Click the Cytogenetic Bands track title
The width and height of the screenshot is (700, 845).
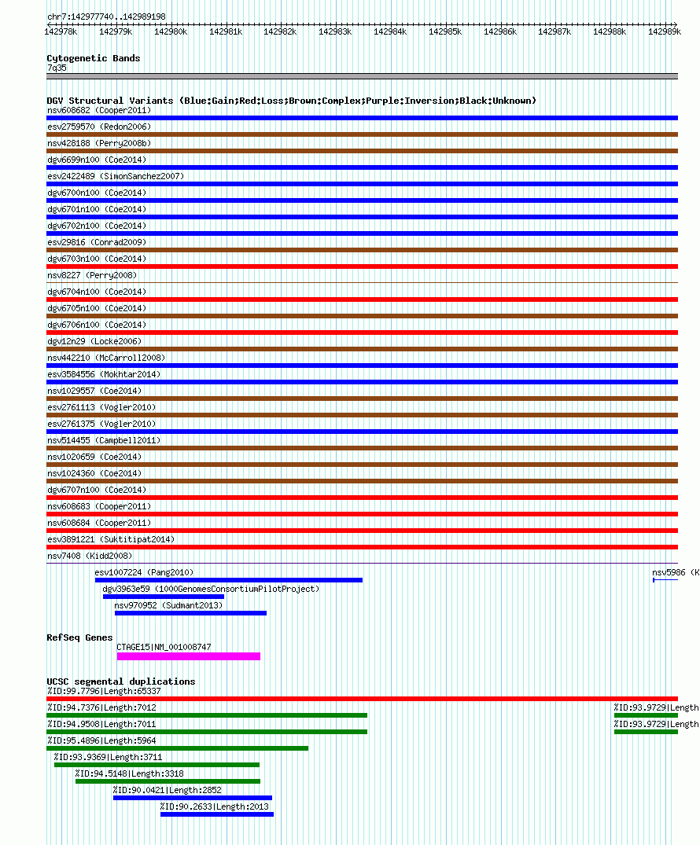point(94,58)
